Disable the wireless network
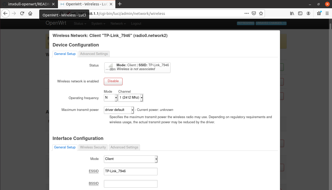332x190 pixels. point(113,81)
